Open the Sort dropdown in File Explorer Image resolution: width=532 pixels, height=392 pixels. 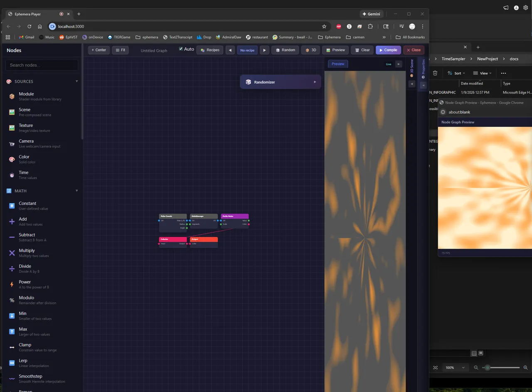457,73
